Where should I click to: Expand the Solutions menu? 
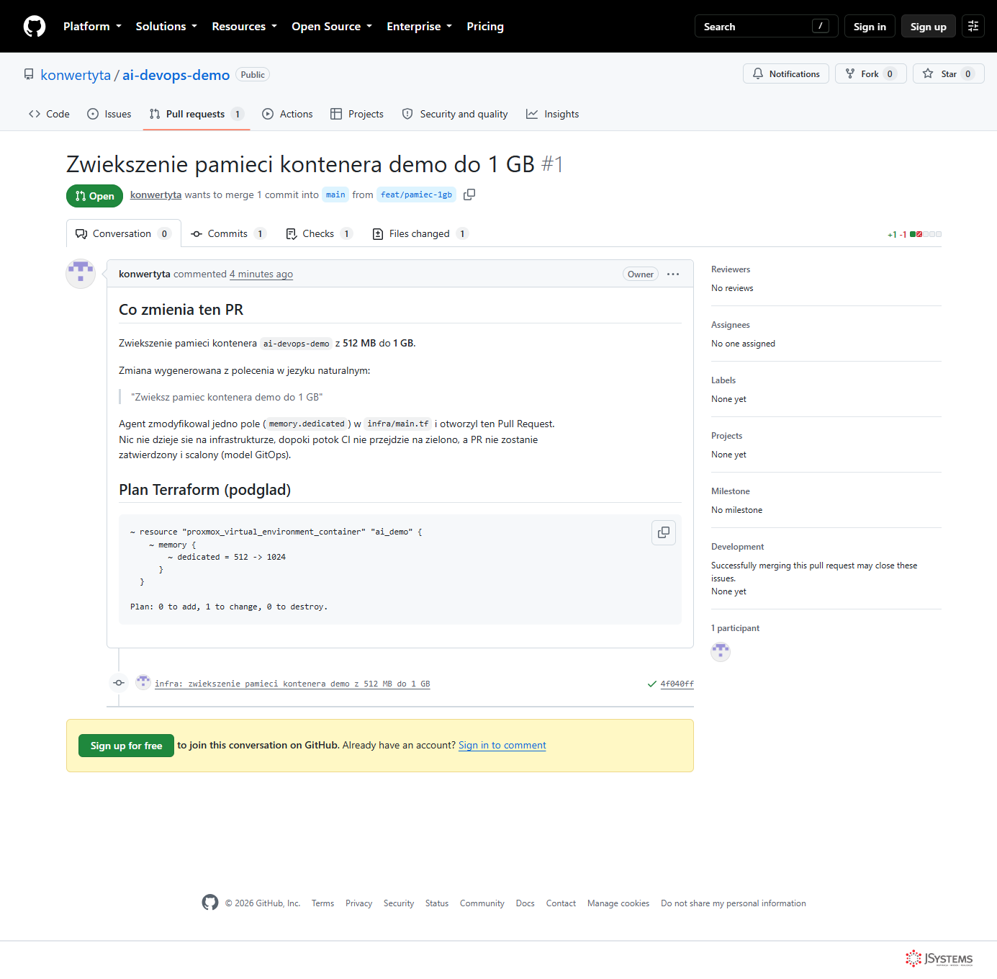[x=166, y=27]
